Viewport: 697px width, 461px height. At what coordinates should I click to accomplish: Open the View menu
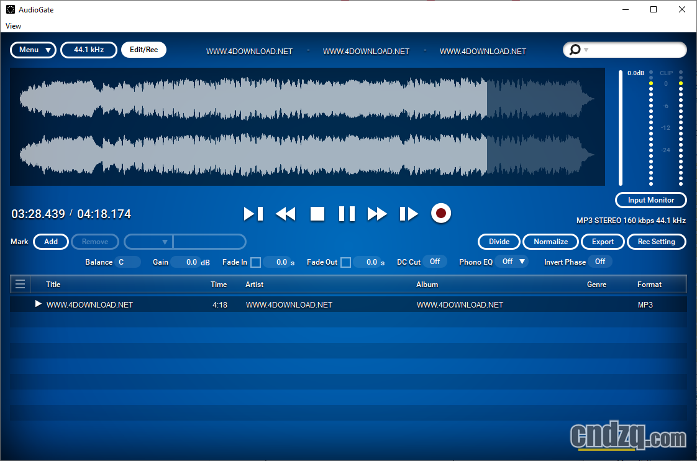point(13,26)
